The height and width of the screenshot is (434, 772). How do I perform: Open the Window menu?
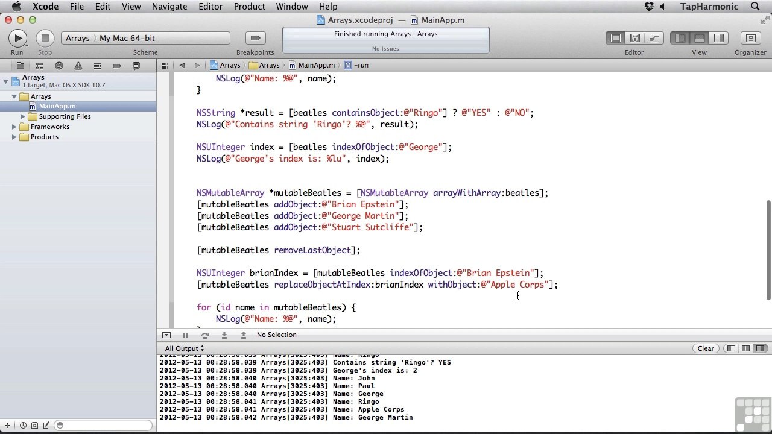point(292,7)
